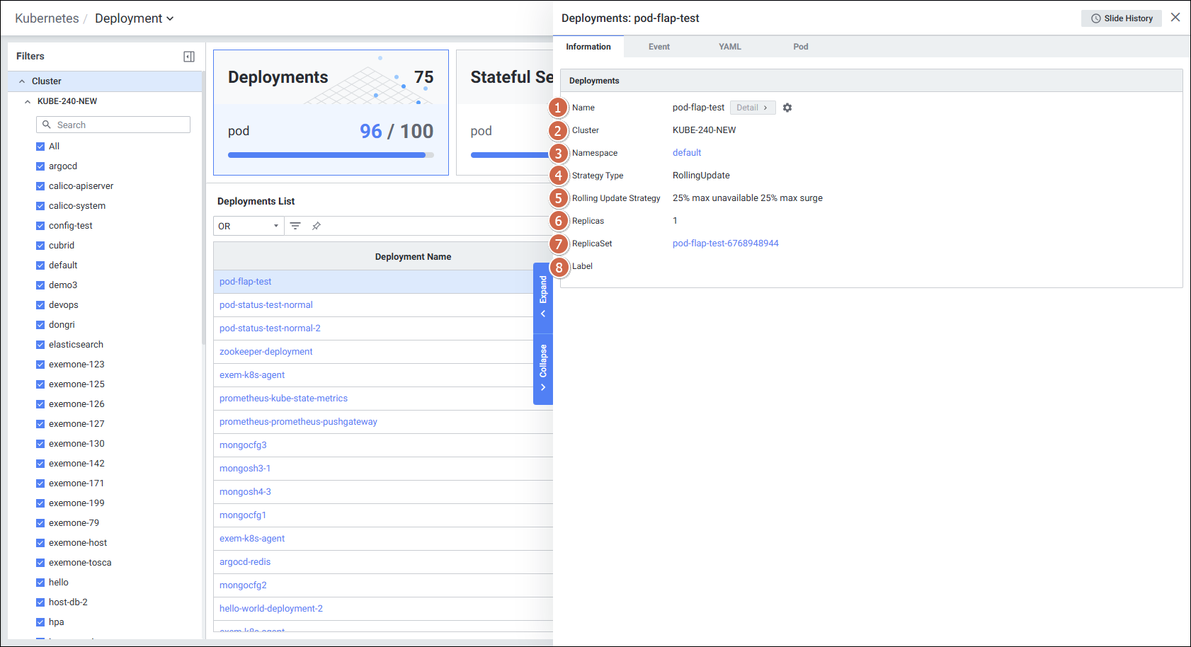Close the pod-flap-test detail panel

pyautogui.click(x=1175, y=18)
